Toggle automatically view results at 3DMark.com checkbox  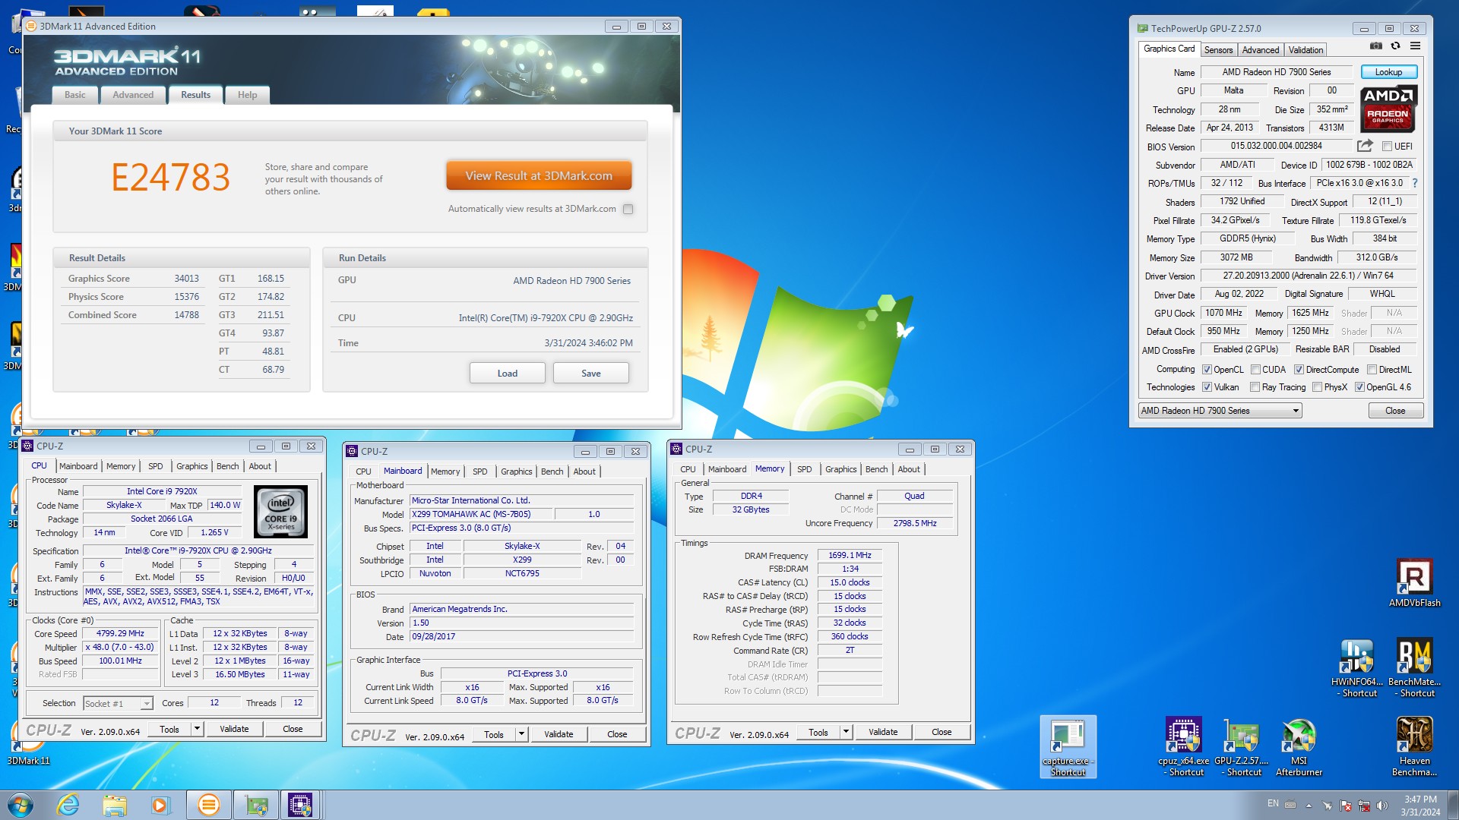628,209
